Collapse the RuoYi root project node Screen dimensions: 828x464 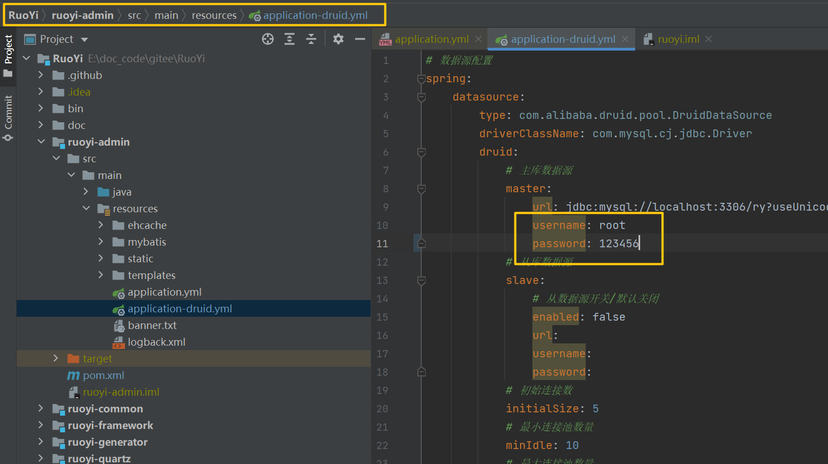(26, 58)
